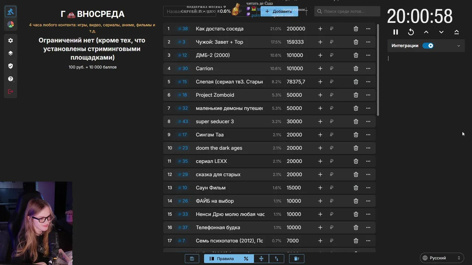Expand the Интеграции panel chevron
The height and width of the screenshot is (265, 472).
coord(459,46)
